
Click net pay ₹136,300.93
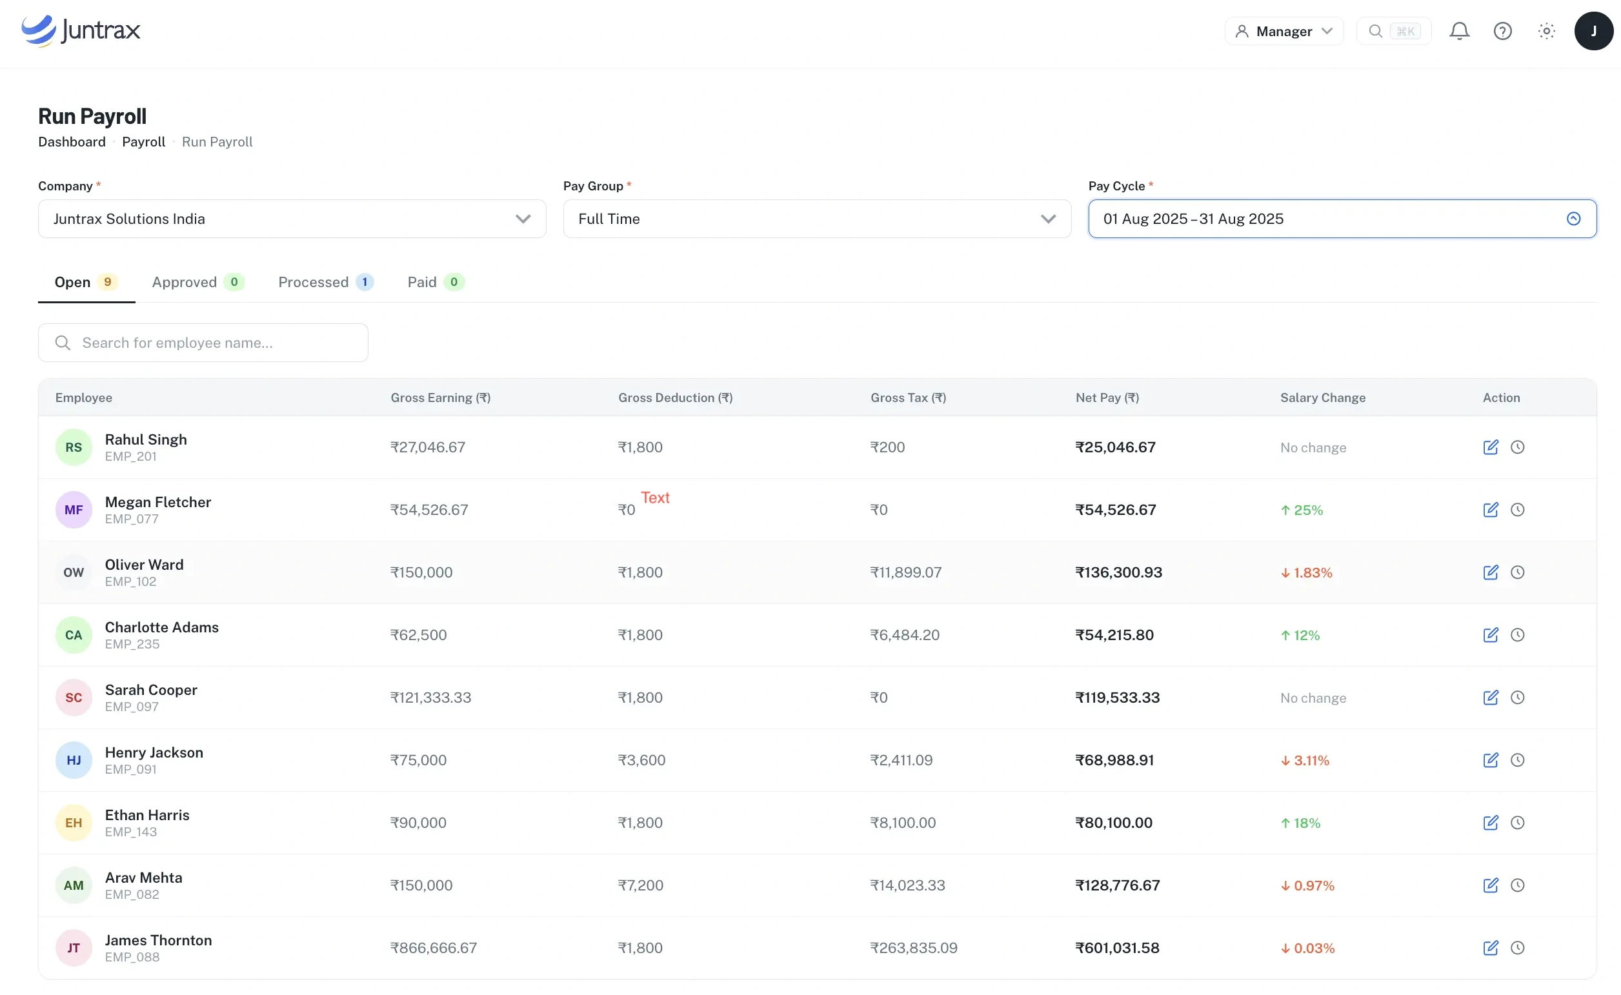[1118, 572]
